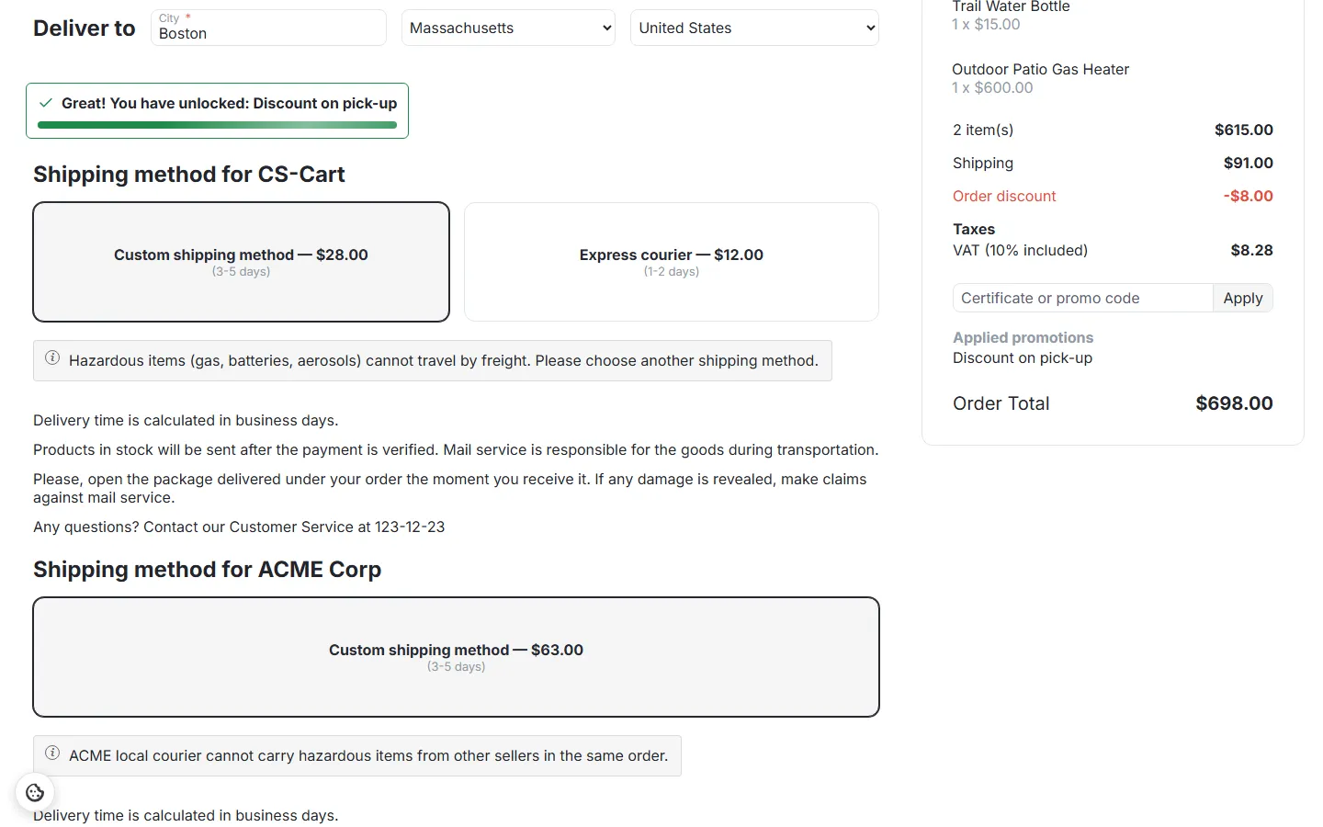
Task: Click the Discount on pick-up applied promotion
Action: (1023, 357)
